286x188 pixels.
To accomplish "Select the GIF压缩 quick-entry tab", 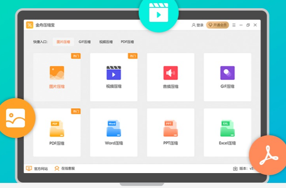I will [x=85, y=42].
